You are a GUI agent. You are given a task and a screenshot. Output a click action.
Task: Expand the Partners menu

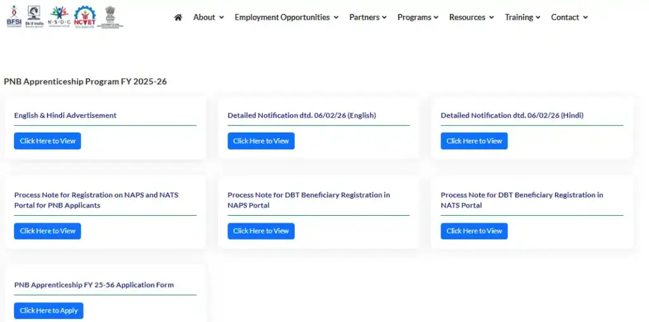point(368,18)
